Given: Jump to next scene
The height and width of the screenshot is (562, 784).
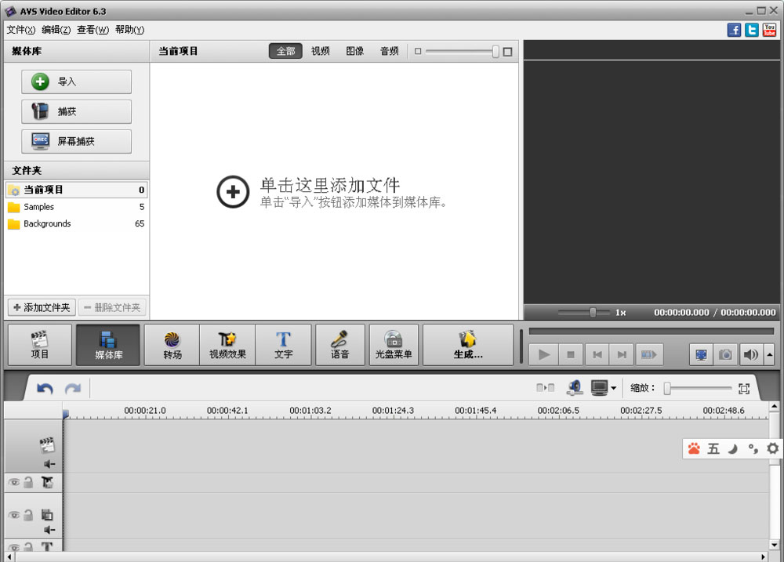Looking at the screenshot, I should tap(649, 355).
